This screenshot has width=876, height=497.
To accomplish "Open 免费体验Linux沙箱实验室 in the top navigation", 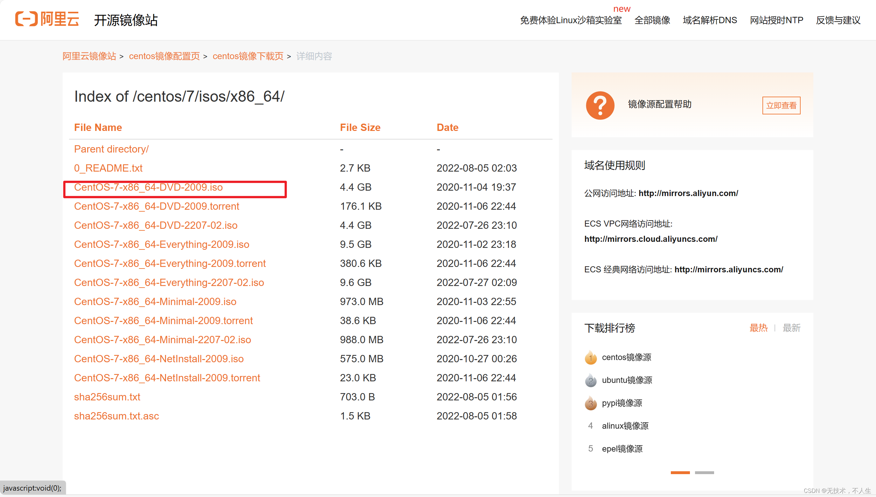I will coord(571,20).
